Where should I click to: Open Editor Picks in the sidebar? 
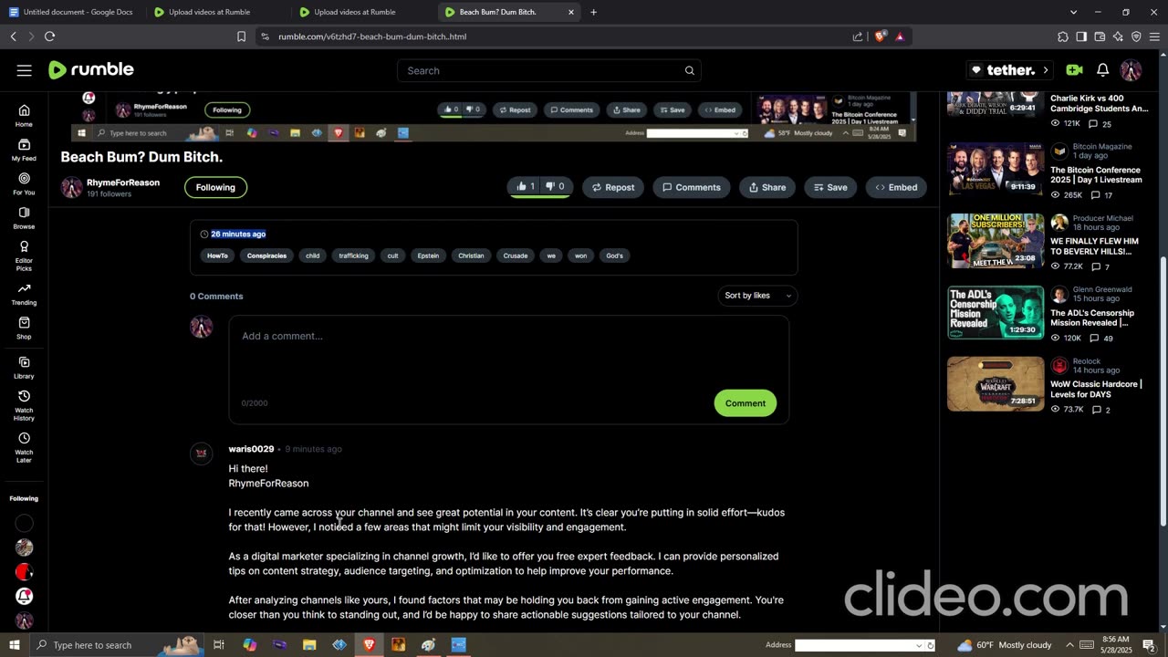(24, 255)
